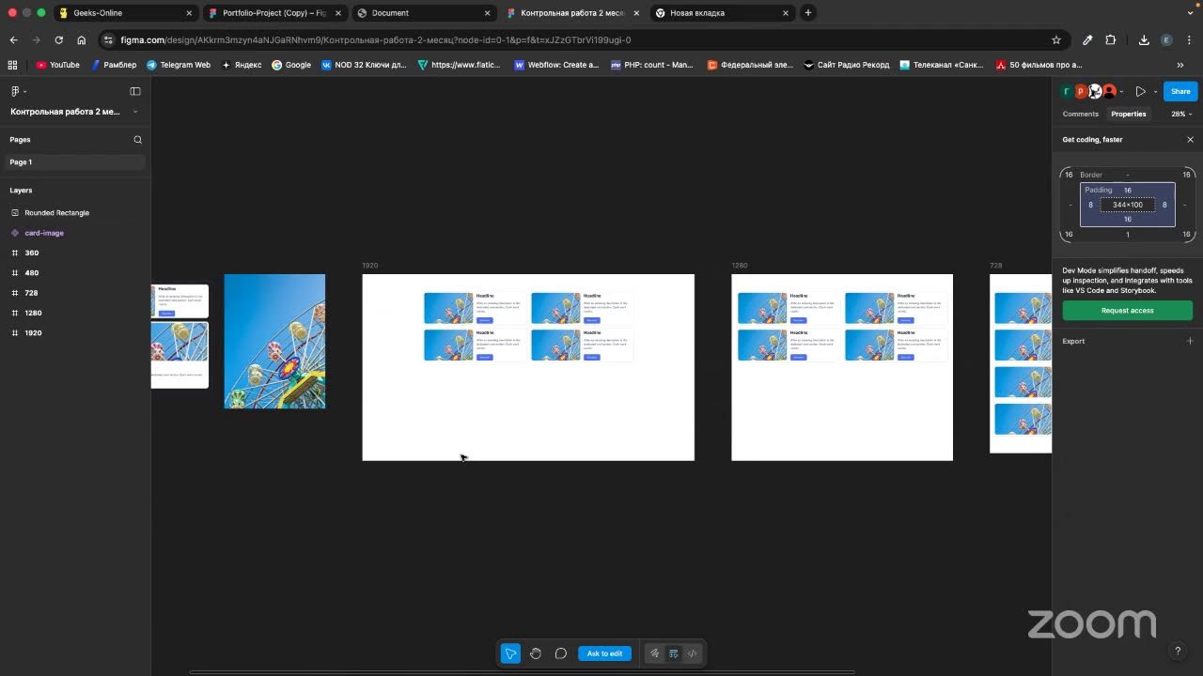Open the 28% zoom level dropdown

(1180, 114)
